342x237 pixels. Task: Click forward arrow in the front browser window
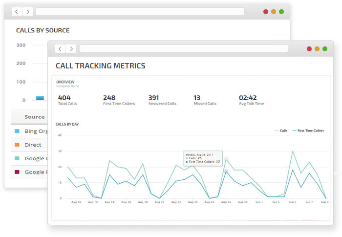tap(71, 49)
